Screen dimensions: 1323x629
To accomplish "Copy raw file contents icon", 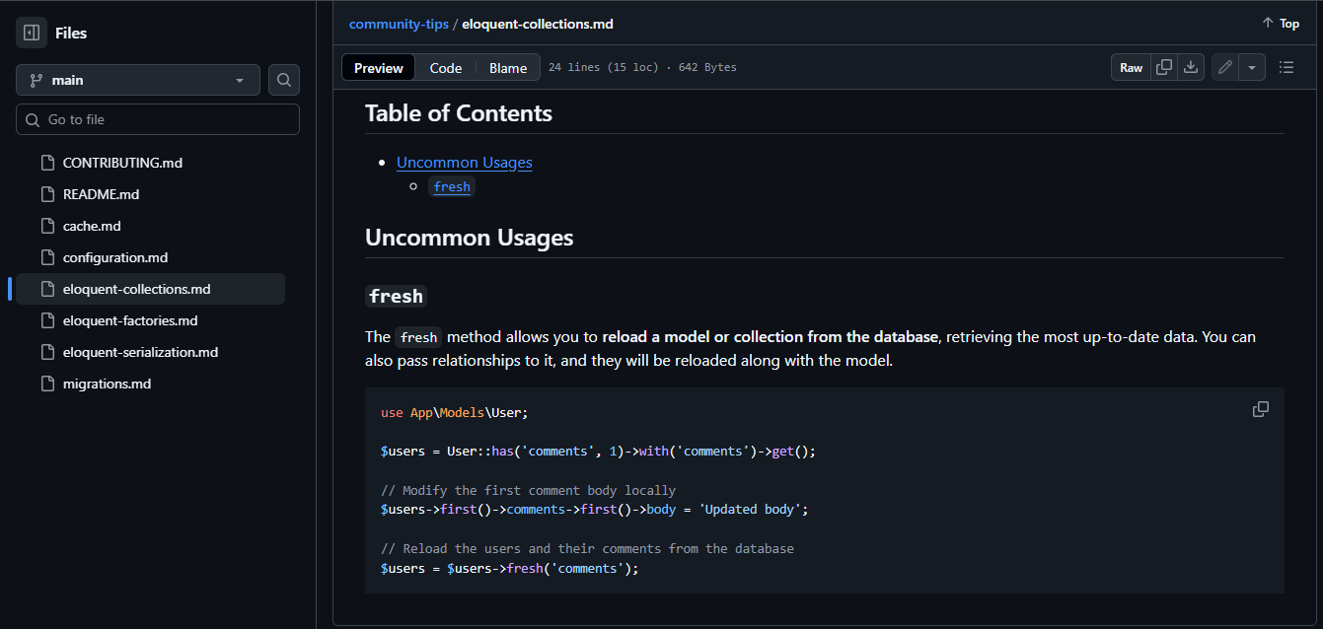I will (x=1164, y=67).
